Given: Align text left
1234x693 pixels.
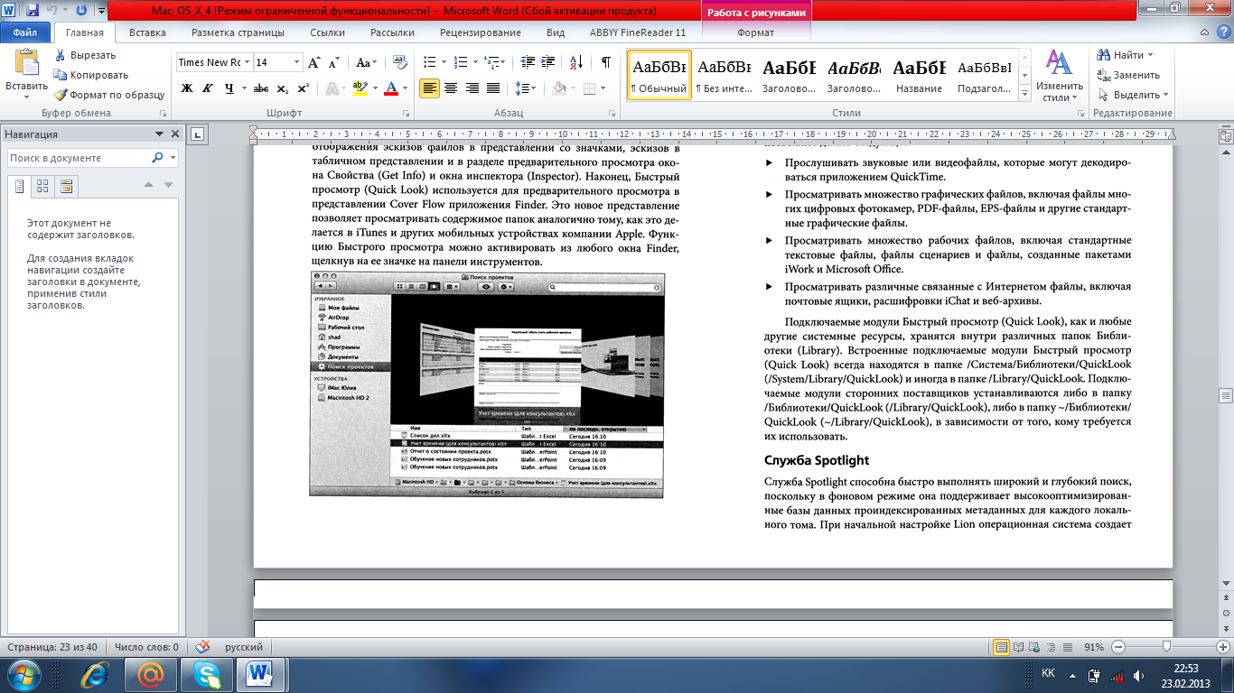Looking at the screenshot, I should coord(430,88).
